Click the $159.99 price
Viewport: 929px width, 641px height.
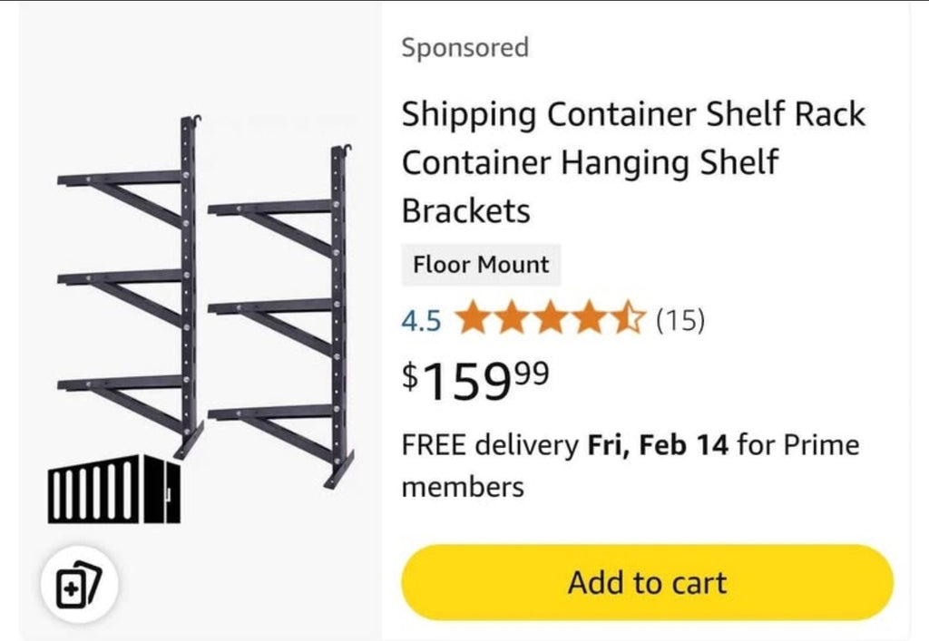coord(475,381)
